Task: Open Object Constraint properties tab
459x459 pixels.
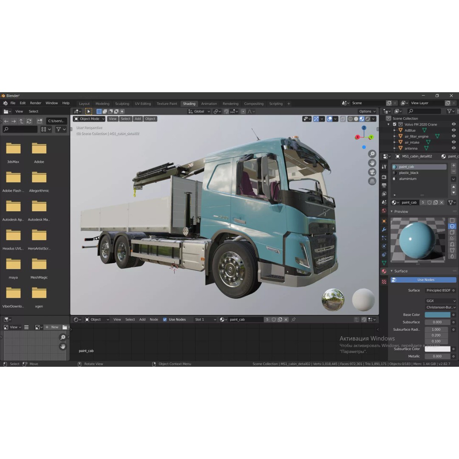Action: click(x=384, y=255)
